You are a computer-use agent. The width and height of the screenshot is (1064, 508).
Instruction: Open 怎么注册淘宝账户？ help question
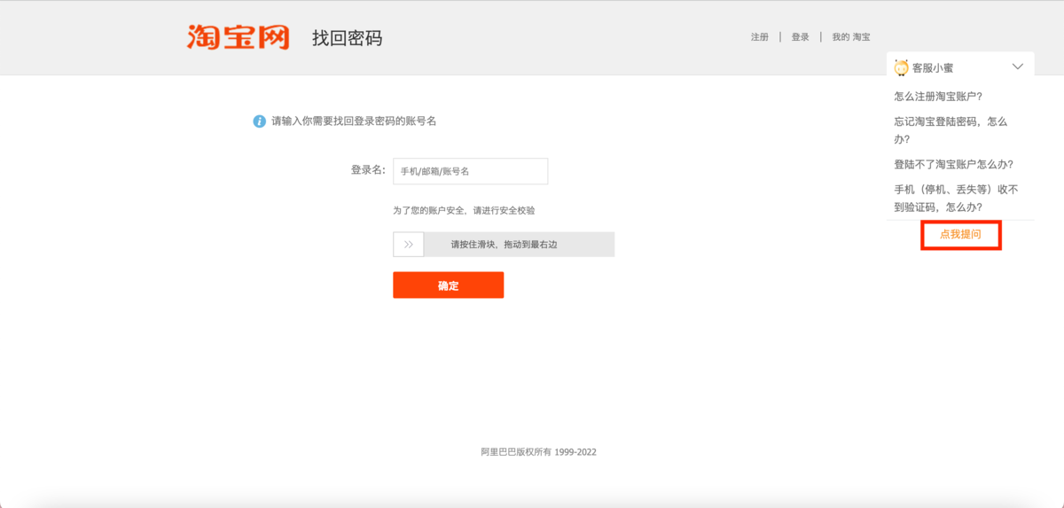coord(938,97)
